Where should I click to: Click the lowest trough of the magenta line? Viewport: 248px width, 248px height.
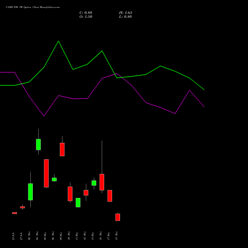(44, 116)
